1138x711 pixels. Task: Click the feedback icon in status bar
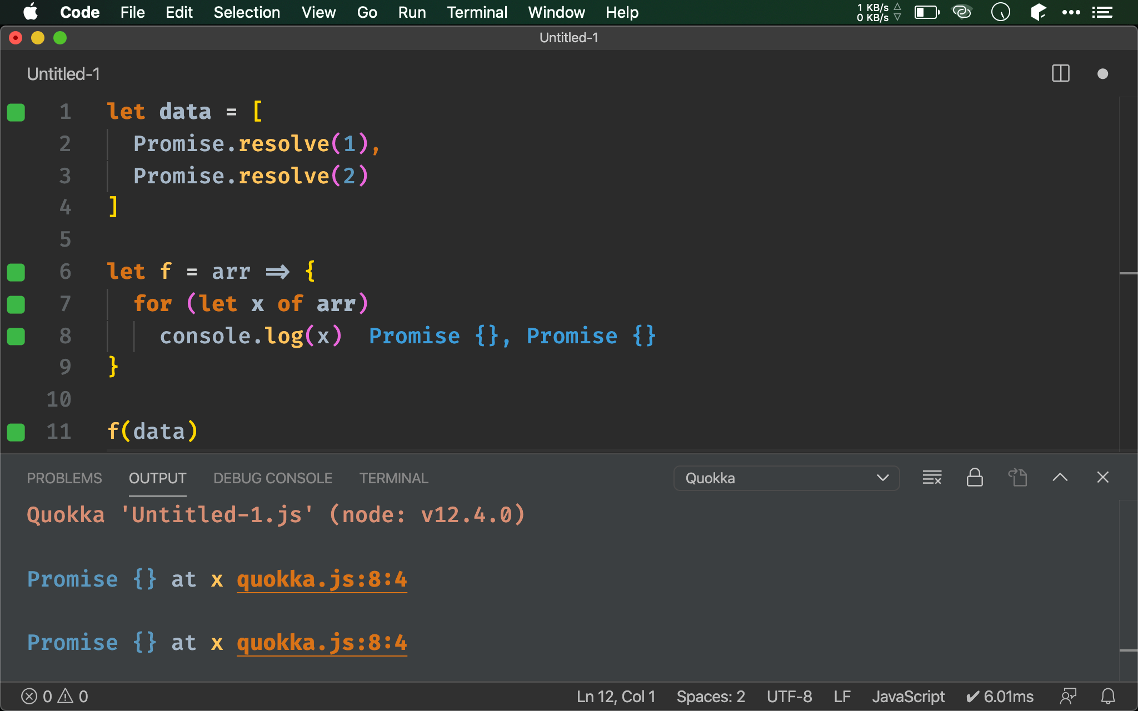click(x=1068, y=697)
